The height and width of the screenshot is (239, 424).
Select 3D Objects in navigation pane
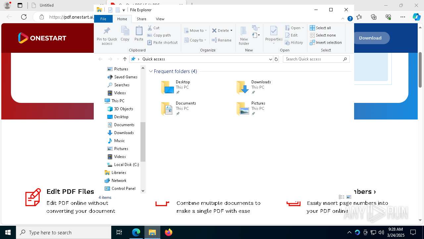pyautogui.click(x=123, y=109)
